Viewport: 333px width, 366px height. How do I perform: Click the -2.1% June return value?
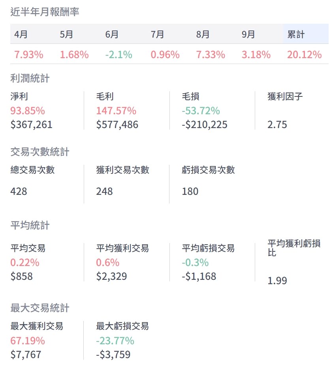point(119,55)
